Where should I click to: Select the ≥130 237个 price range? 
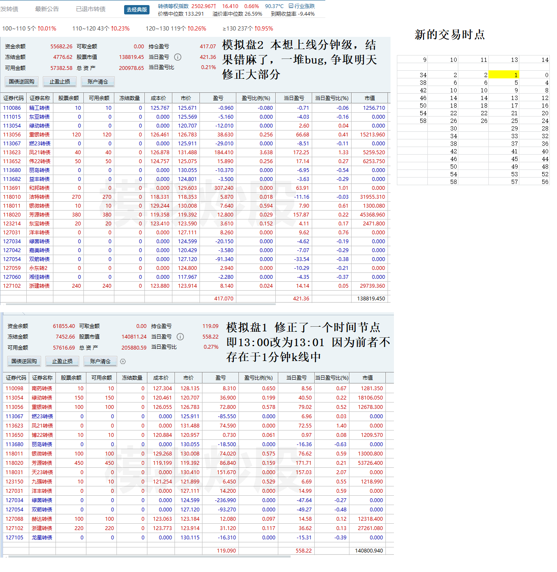point(248,28)
